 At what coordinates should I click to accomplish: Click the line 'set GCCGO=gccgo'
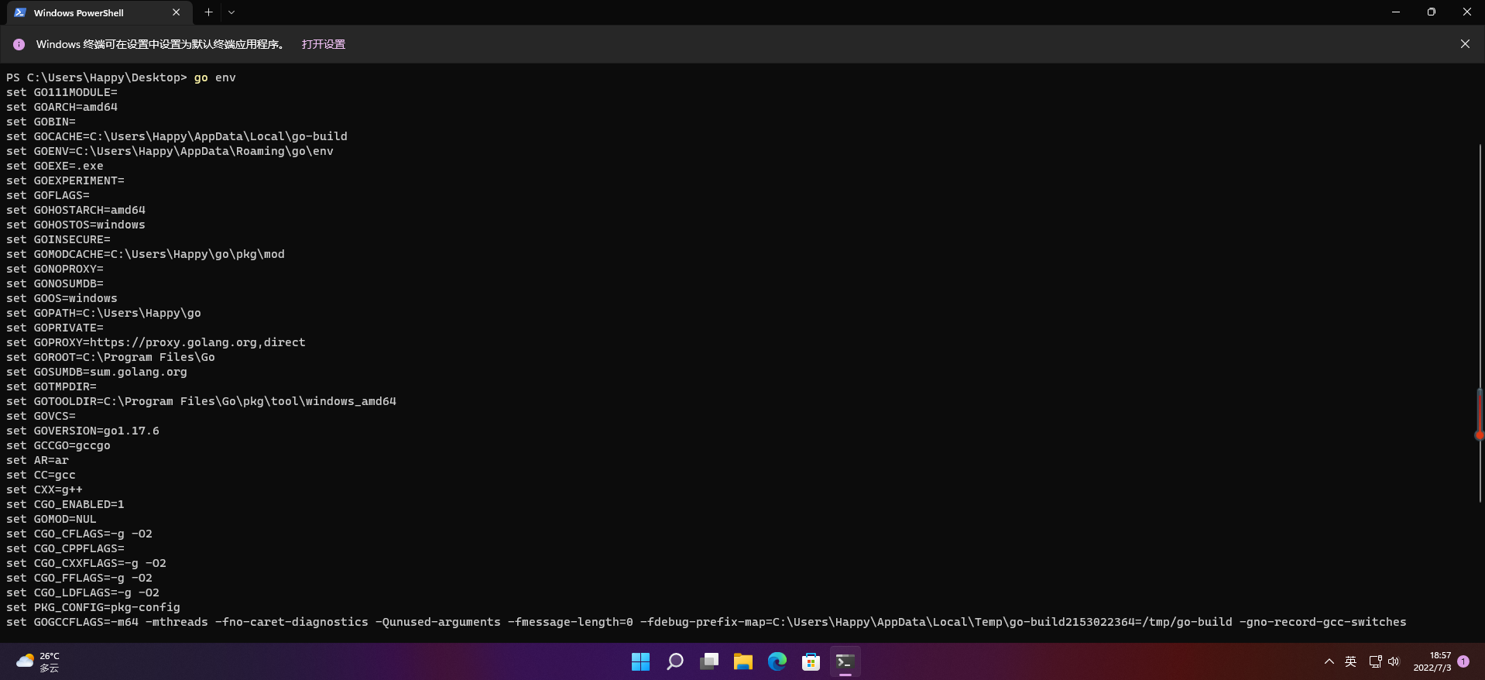[58, 445]
